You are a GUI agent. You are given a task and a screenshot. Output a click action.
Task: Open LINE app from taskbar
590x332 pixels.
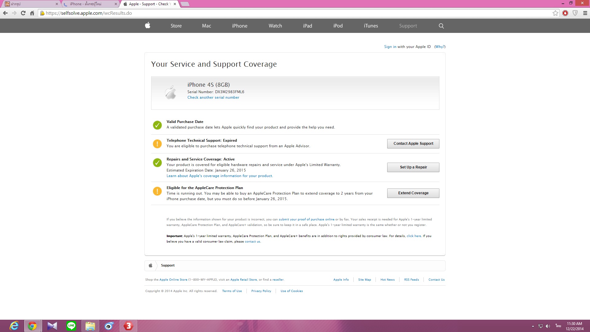pyautogui.click(x=71, y=326)
